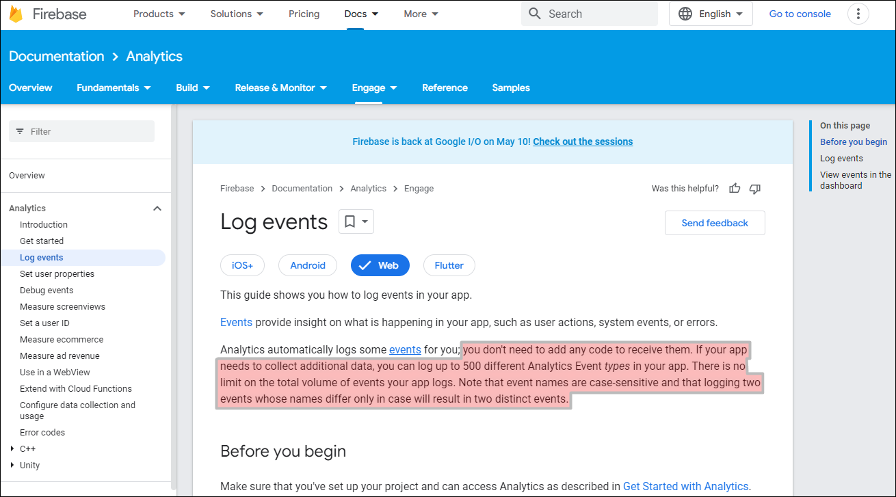Open the Check out the sessions link
Image resolution: width=896 pixels, height=497 pixels.
(583, 142)
